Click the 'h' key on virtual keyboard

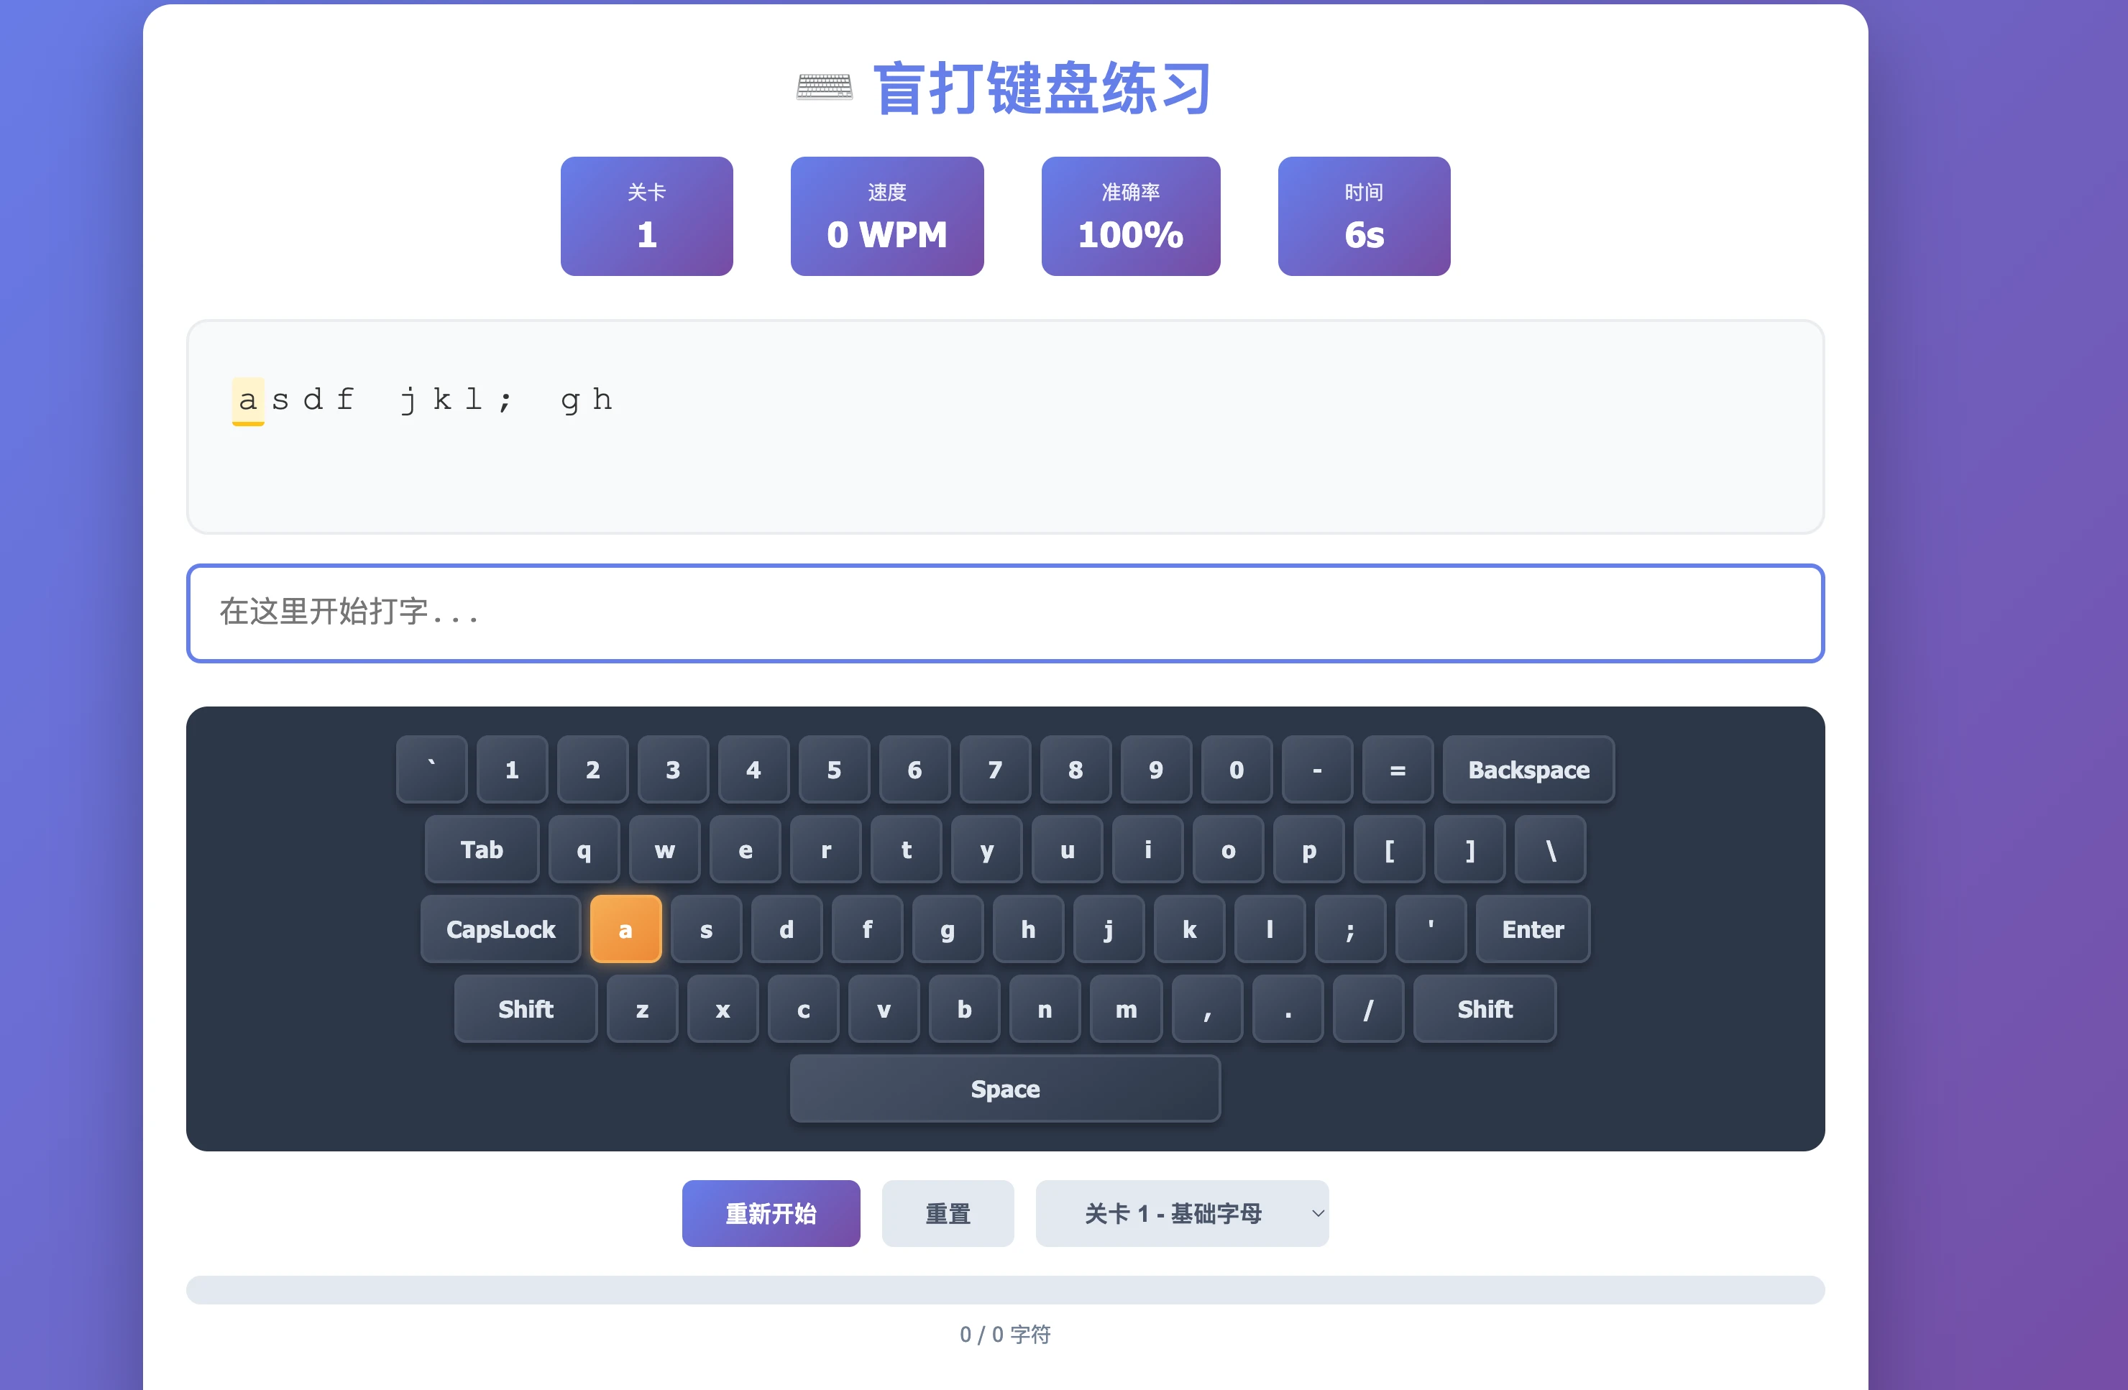coord(1028,929)
